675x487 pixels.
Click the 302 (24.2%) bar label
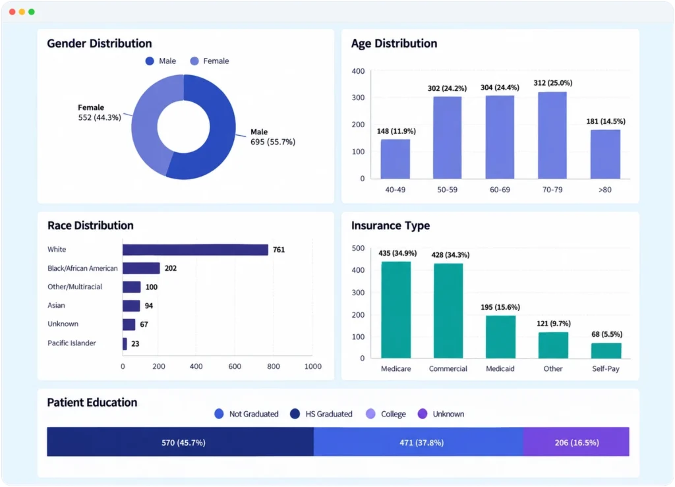pos(448,88)
